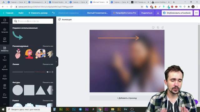Open the Папки (Folders) sidebar tab
200x112 pixels.
(5, 96)
